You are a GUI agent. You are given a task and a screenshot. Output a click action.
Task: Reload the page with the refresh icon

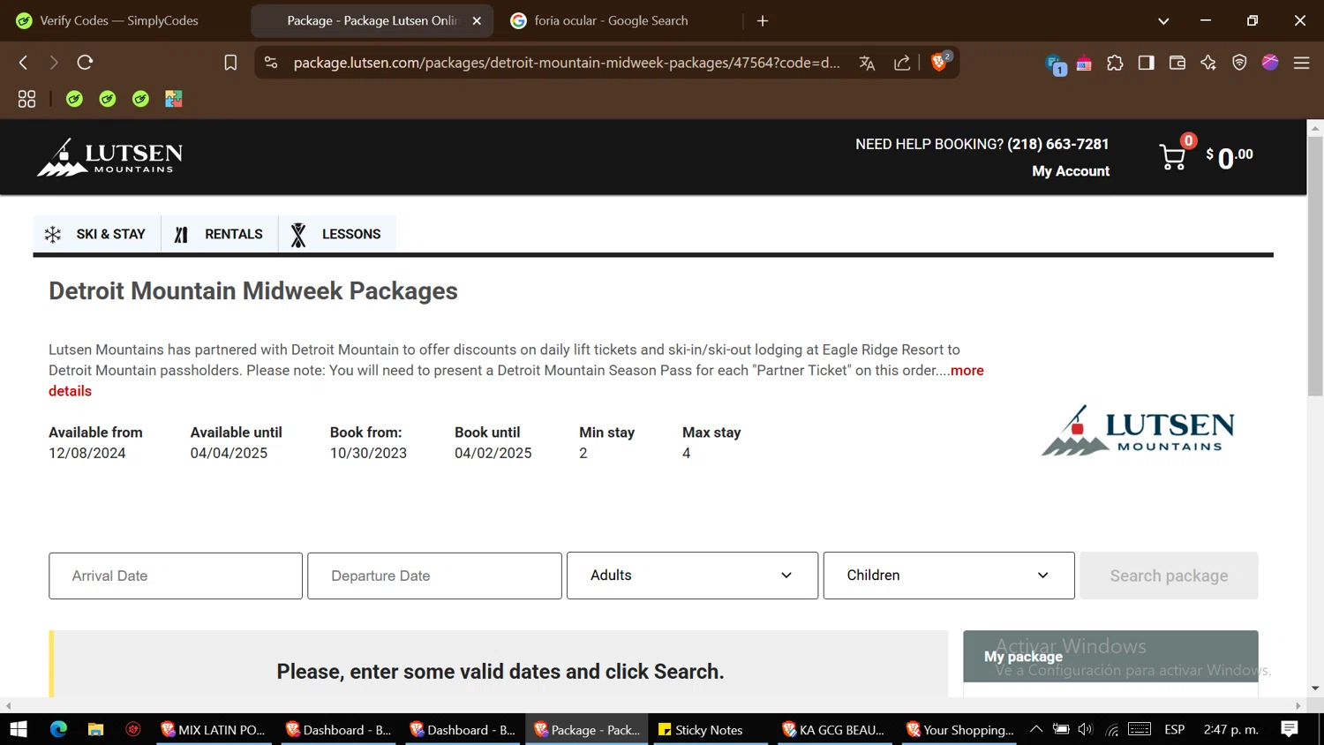click(x=85, y=63)
